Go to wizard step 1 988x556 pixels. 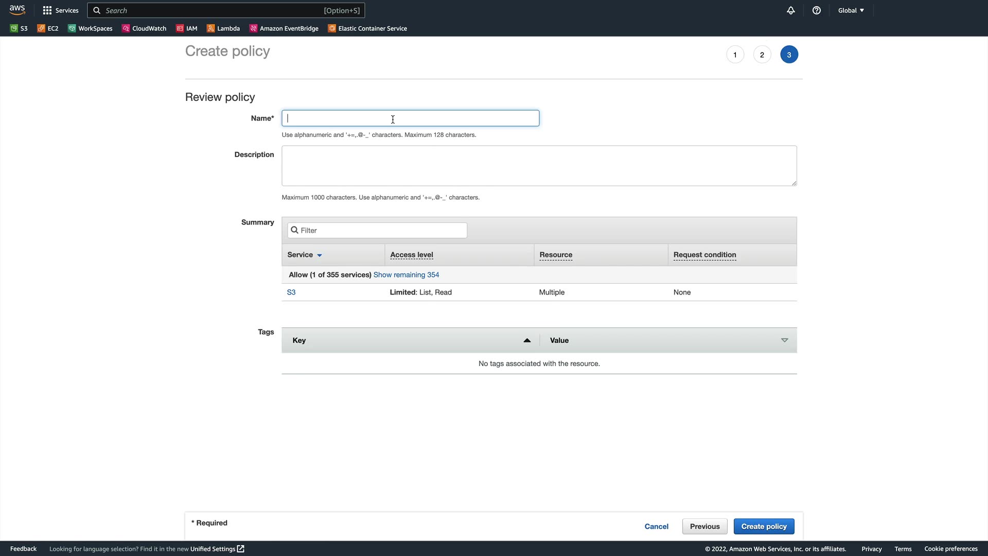pos(735,55)
